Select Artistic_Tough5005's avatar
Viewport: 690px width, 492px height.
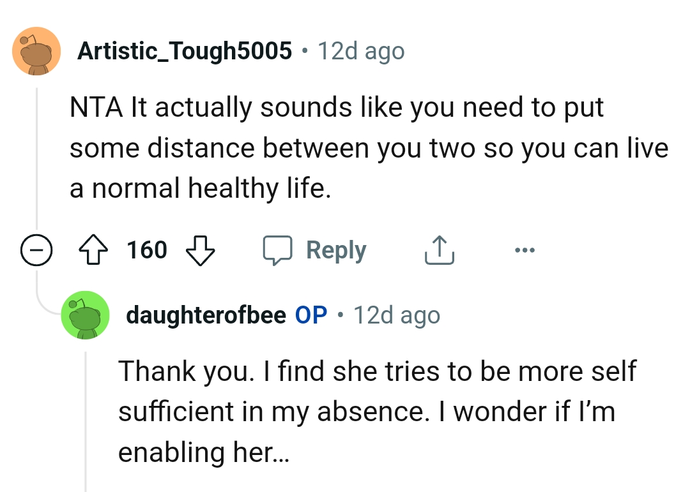(36, 52)
